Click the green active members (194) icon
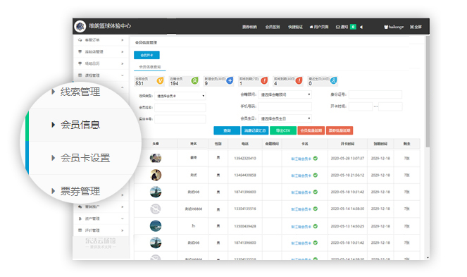Viewport: 467px width, 277px height. [194, 81]
